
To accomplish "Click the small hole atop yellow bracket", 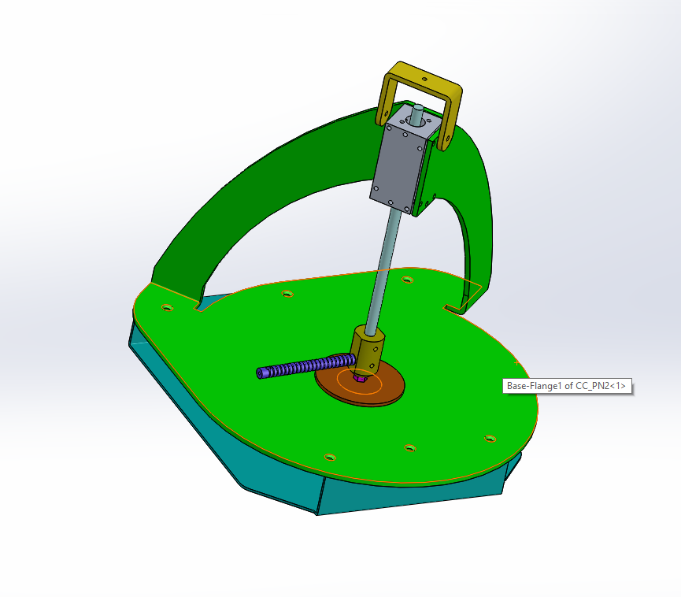I will (x=425, y=80).
